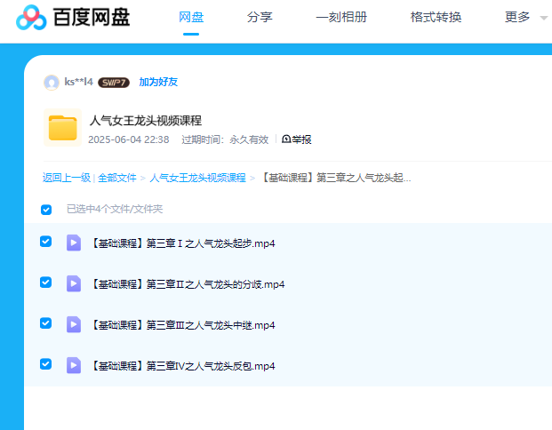
Task: Click the yellow shared folder icon
Action: (x=62, y=128)
